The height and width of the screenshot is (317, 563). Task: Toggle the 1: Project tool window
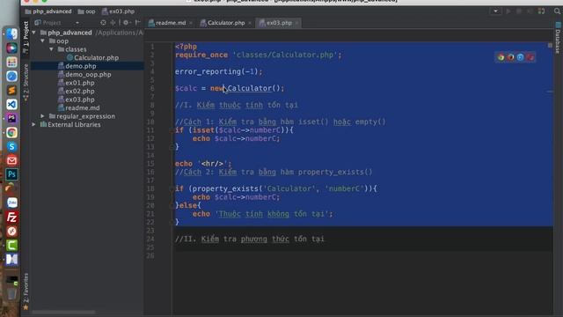[26, 37]
